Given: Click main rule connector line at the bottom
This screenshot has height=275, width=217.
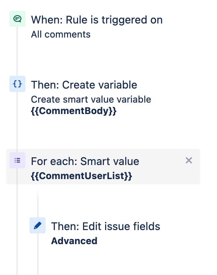Looking at the screenshot, I should 17,262.
